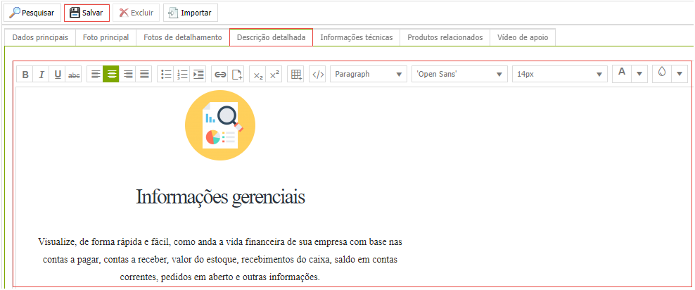This screenshot has width=695, height=290.
Task: Justify the paragraph text
Action: pyautogui.click(x=144, y=75)
